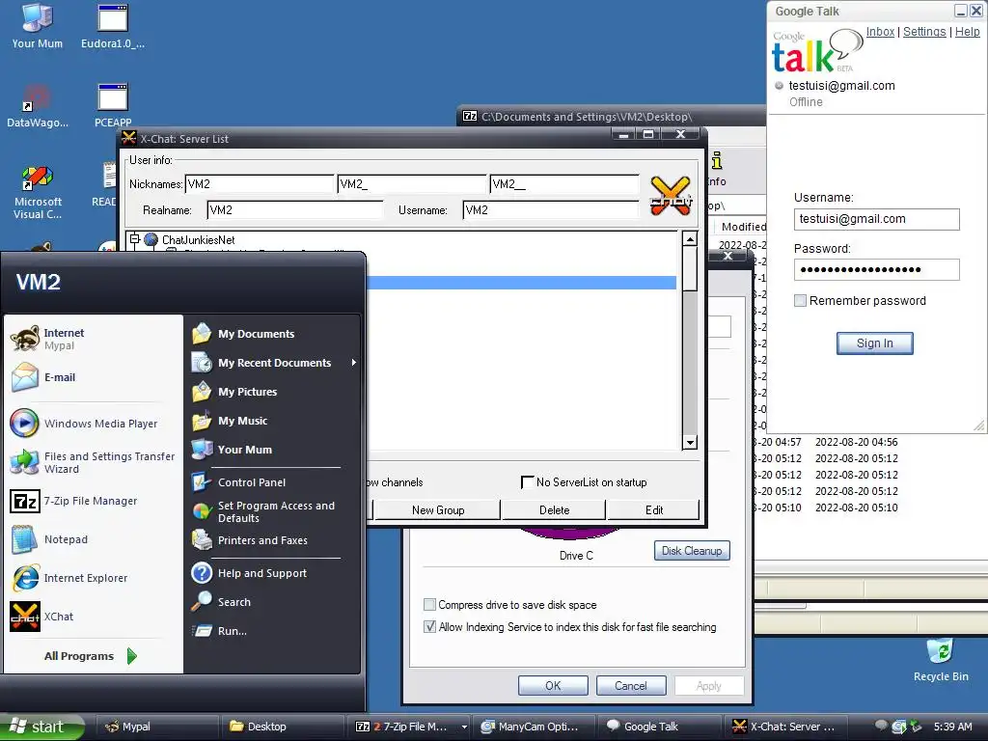This screenshot has height=741, width=988.
Task: Click second nickname field VM2_
Action: pos(412,184)
